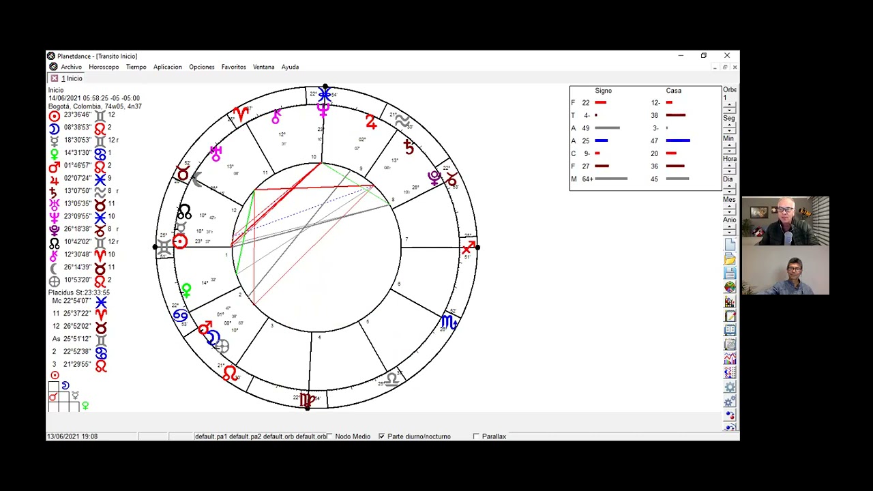Open the Opciones menu
Viewport: 873px width, 491px height.
click(x=202, y=67)
